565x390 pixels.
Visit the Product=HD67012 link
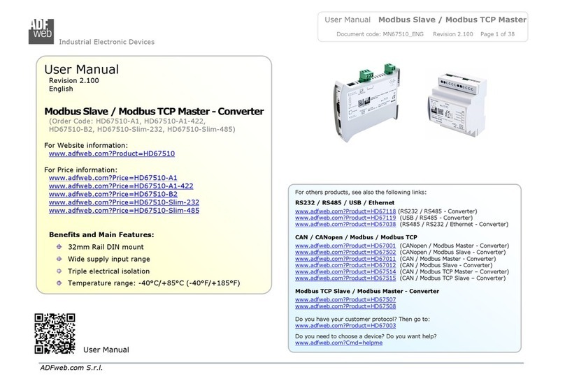pos(345,265)
